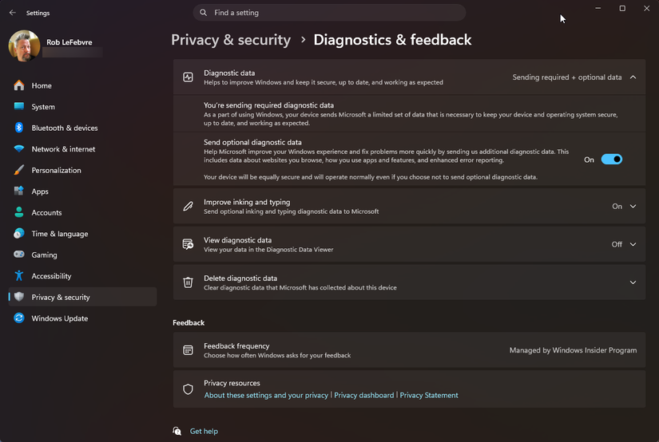Go to Accessibility settings

pyautogui.click(x=83, y=276)
